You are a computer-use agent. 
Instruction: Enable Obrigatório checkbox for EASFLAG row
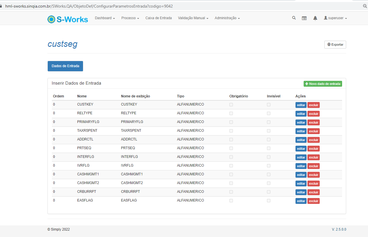pos(231,201)
